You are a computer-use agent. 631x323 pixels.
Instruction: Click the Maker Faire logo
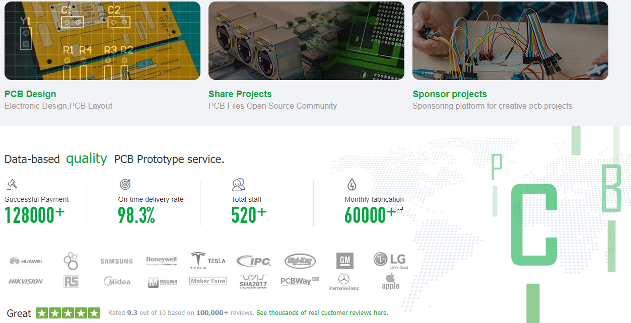[208, 281]
